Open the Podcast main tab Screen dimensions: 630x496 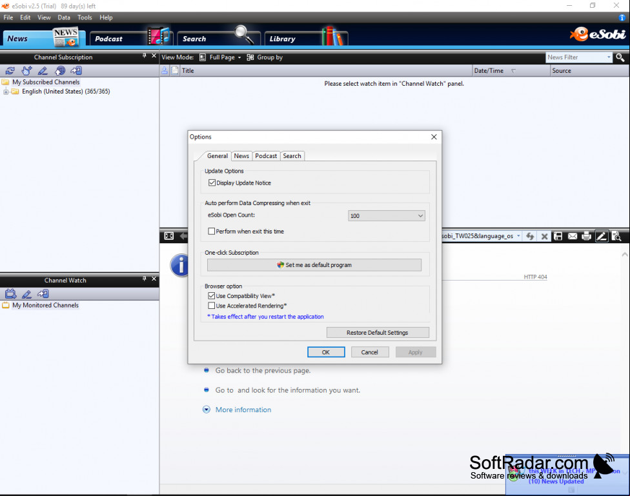pyautogui.click(x=130, y=37)
